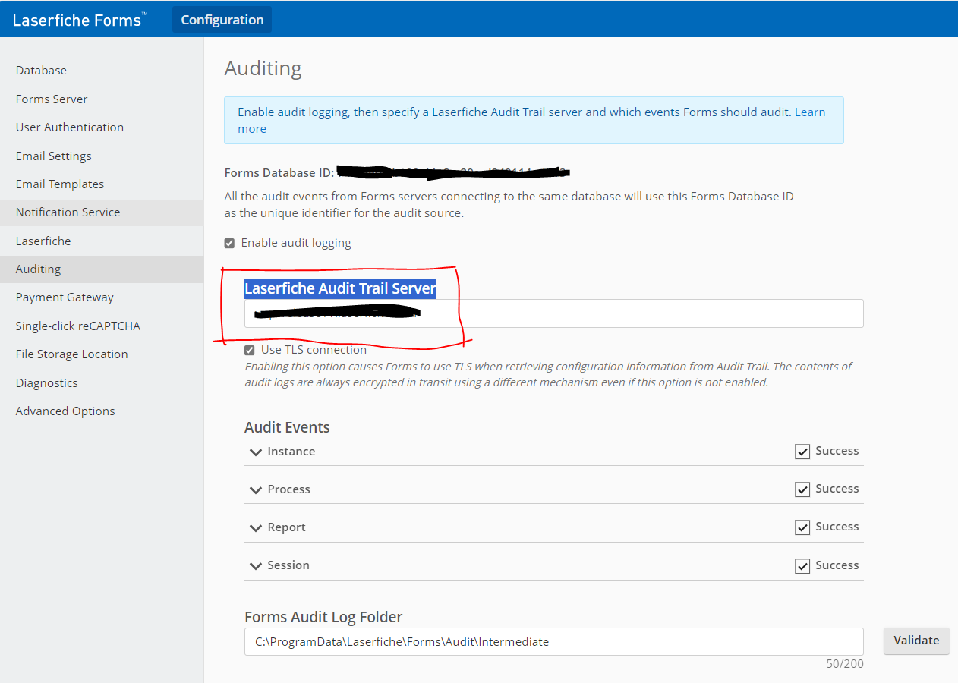Click the Instance row label
Screen dimensions: 958x683
[291, 451]
